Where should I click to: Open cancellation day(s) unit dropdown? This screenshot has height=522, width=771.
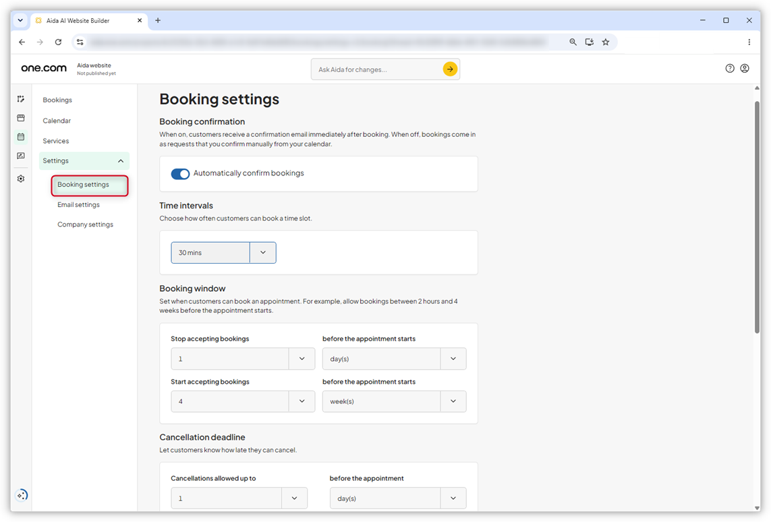pyautogui.click(x=398, y=498)
